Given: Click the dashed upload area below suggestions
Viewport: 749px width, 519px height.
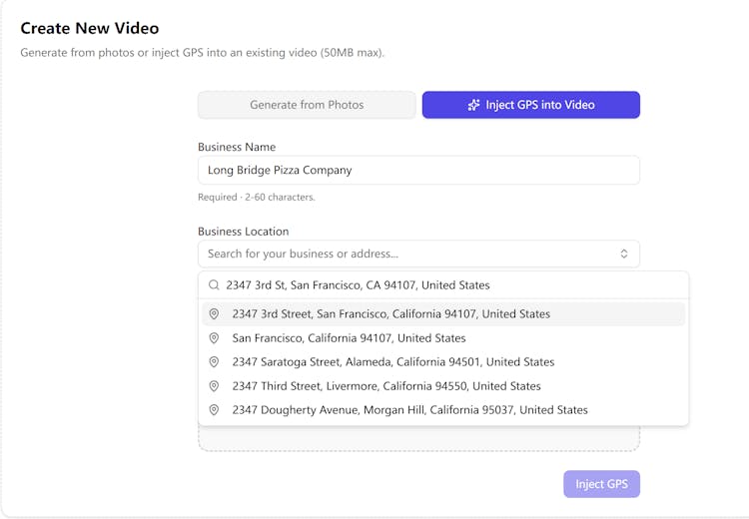Looking at the screenshot, I should tap(418, 439).
